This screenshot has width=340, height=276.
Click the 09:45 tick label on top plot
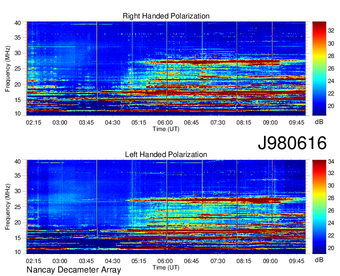(x=296, y=122)
